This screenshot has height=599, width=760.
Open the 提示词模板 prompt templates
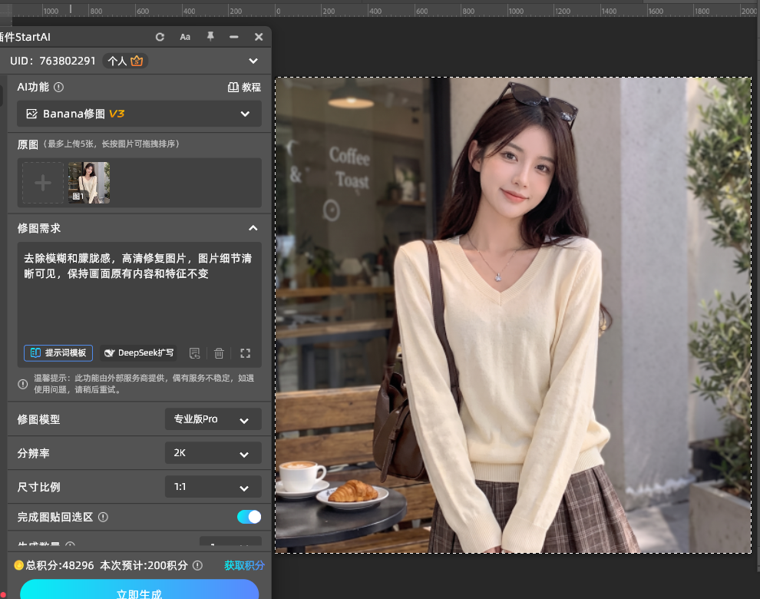point(58,352)
